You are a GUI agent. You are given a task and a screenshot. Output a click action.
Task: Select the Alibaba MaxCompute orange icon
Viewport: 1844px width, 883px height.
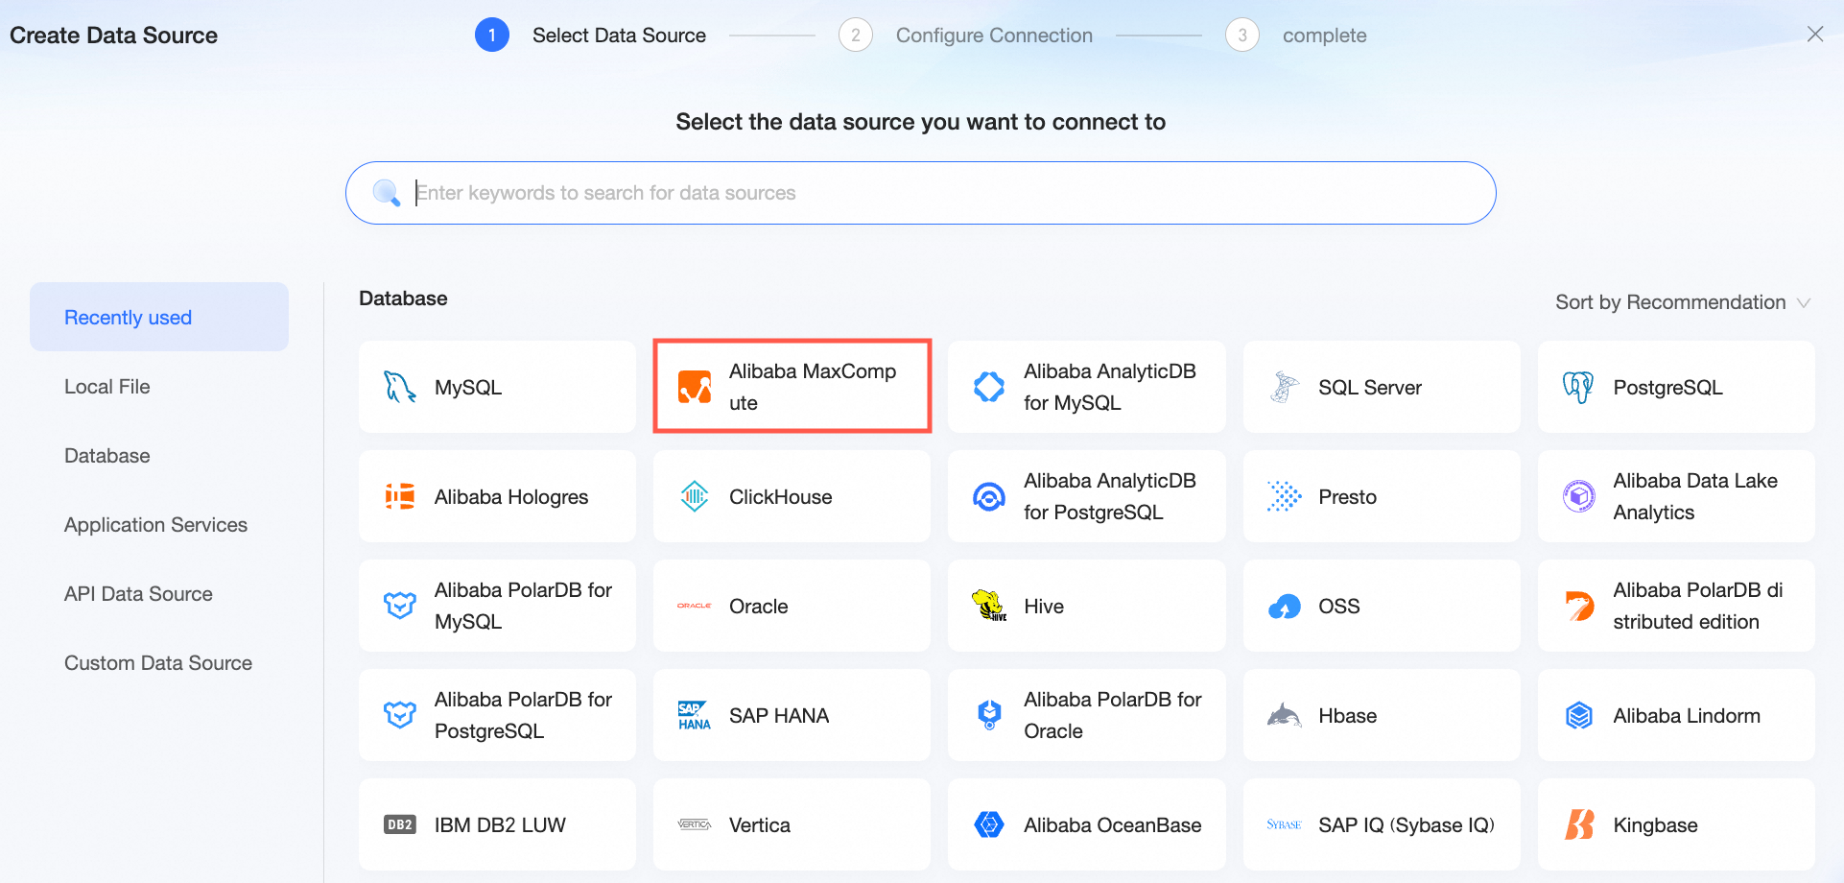(x=695, y=387)
